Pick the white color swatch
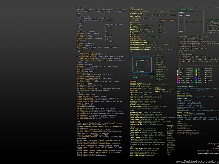The height and width of the screenshot is (164, 219). [178, 75]
